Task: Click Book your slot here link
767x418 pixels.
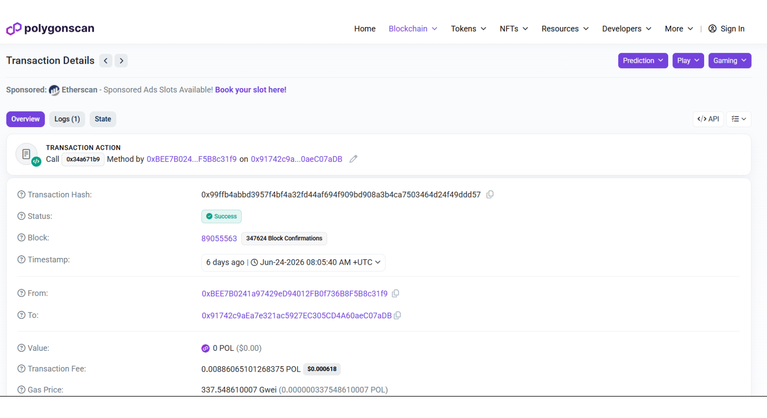Action: pos(251,90)
